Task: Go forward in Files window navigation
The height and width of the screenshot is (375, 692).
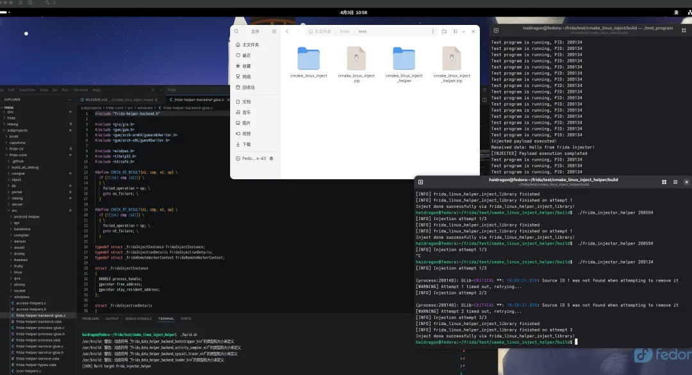Action: (x=298, y=32)
